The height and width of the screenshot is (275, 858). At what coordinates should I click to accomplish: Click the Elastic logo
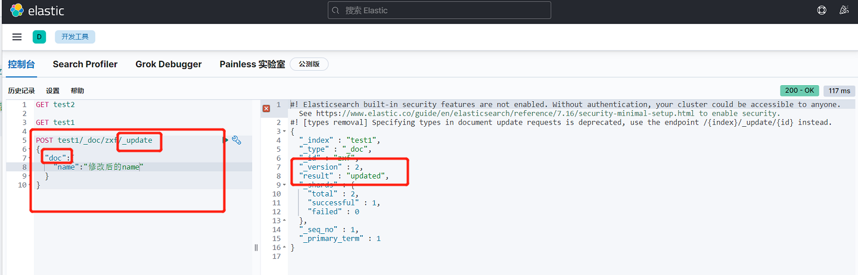coord(37,11)
